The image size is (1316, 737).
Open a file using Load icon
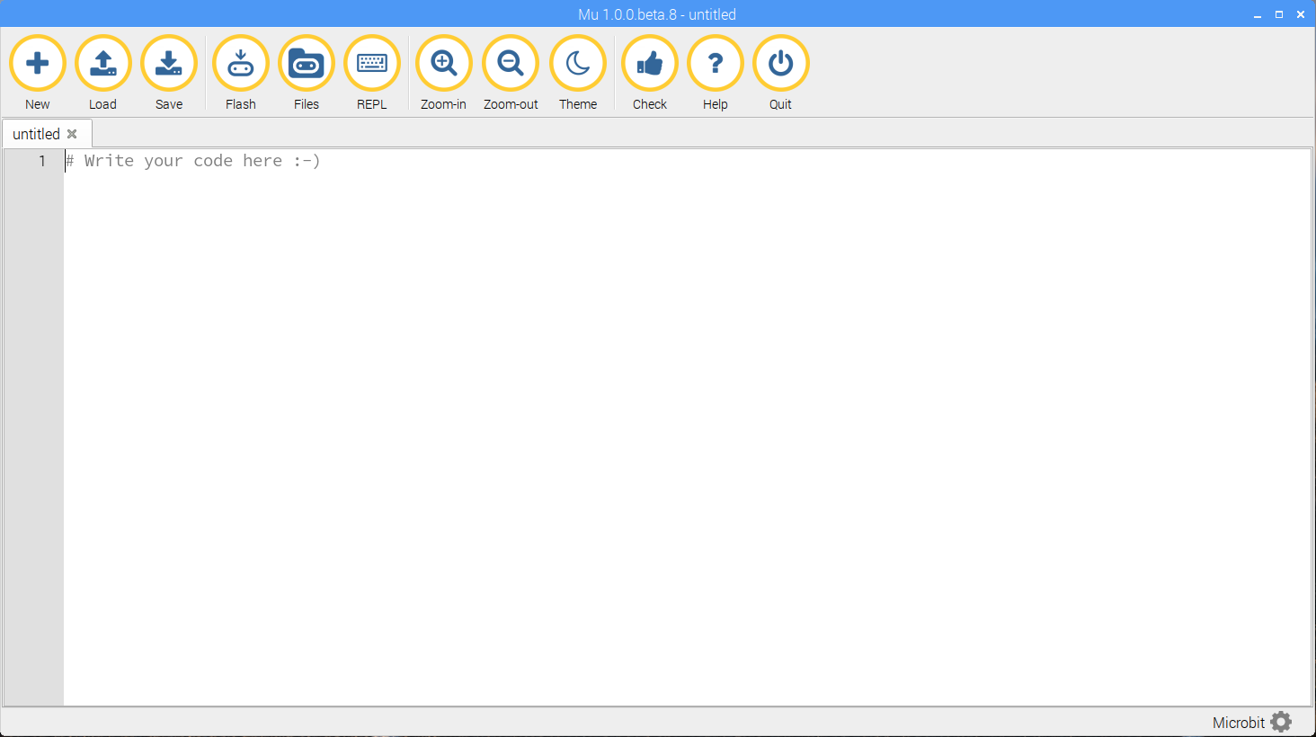(103, 63)
